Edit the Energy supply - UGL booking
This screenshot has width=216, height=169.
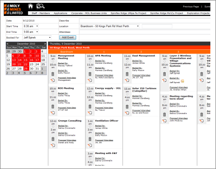click(90, 113)
